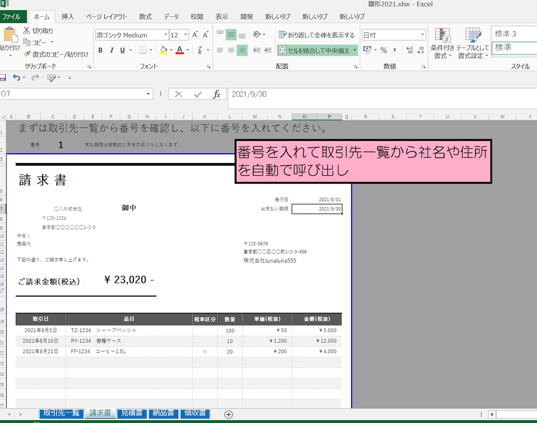Click the increase decimal places button
537x423 pixels.
409,50
